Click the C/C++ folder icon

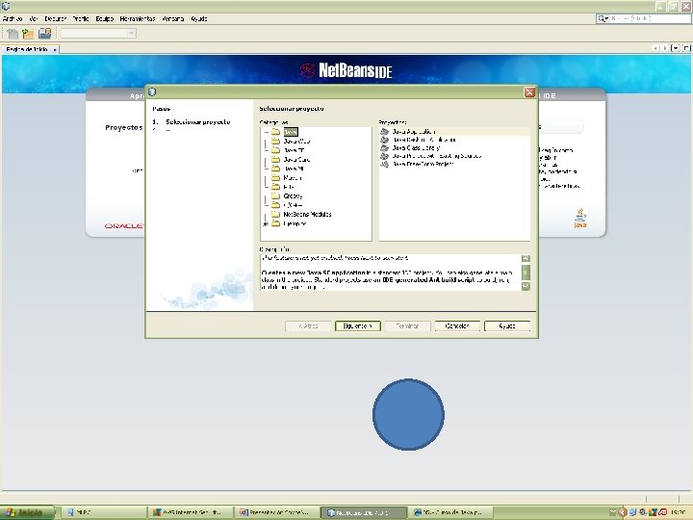coord(276,205)
